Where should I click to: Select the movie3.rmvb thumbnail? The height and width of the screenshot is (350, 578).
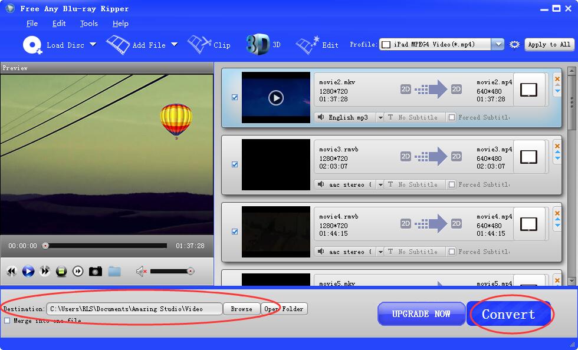pyautogui.click(x=276, y=164)
